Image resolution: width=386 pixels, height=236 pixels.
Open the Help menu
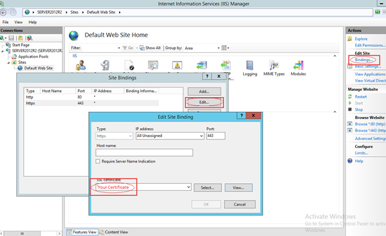(33, 22)
